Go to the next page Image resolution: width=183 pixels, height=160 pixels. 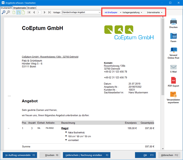pos(45,13)
